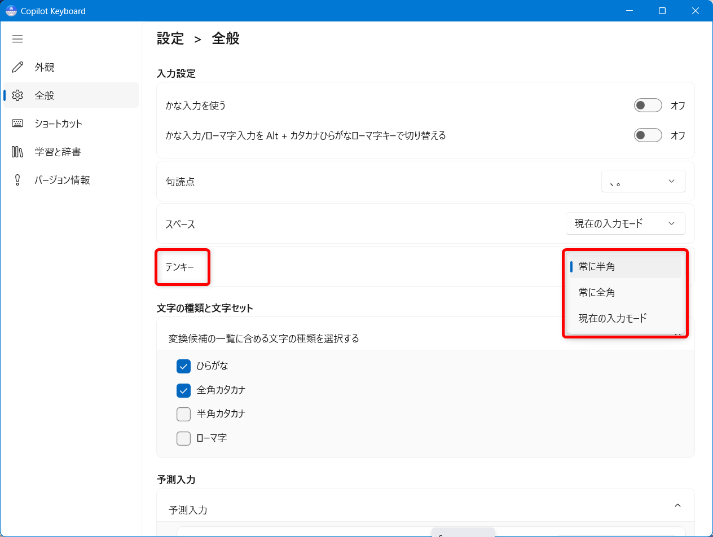
Task: Minimize the Copilot Keyboard window
Action: (631, 11)
